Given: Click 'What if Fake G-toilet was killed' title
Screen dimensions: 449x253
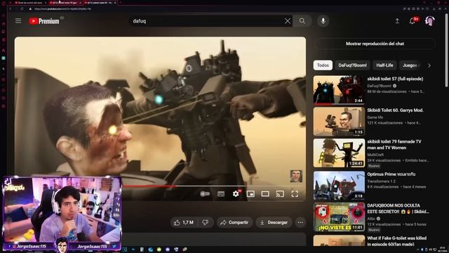Looking at the screenshot, I should 397,241.
